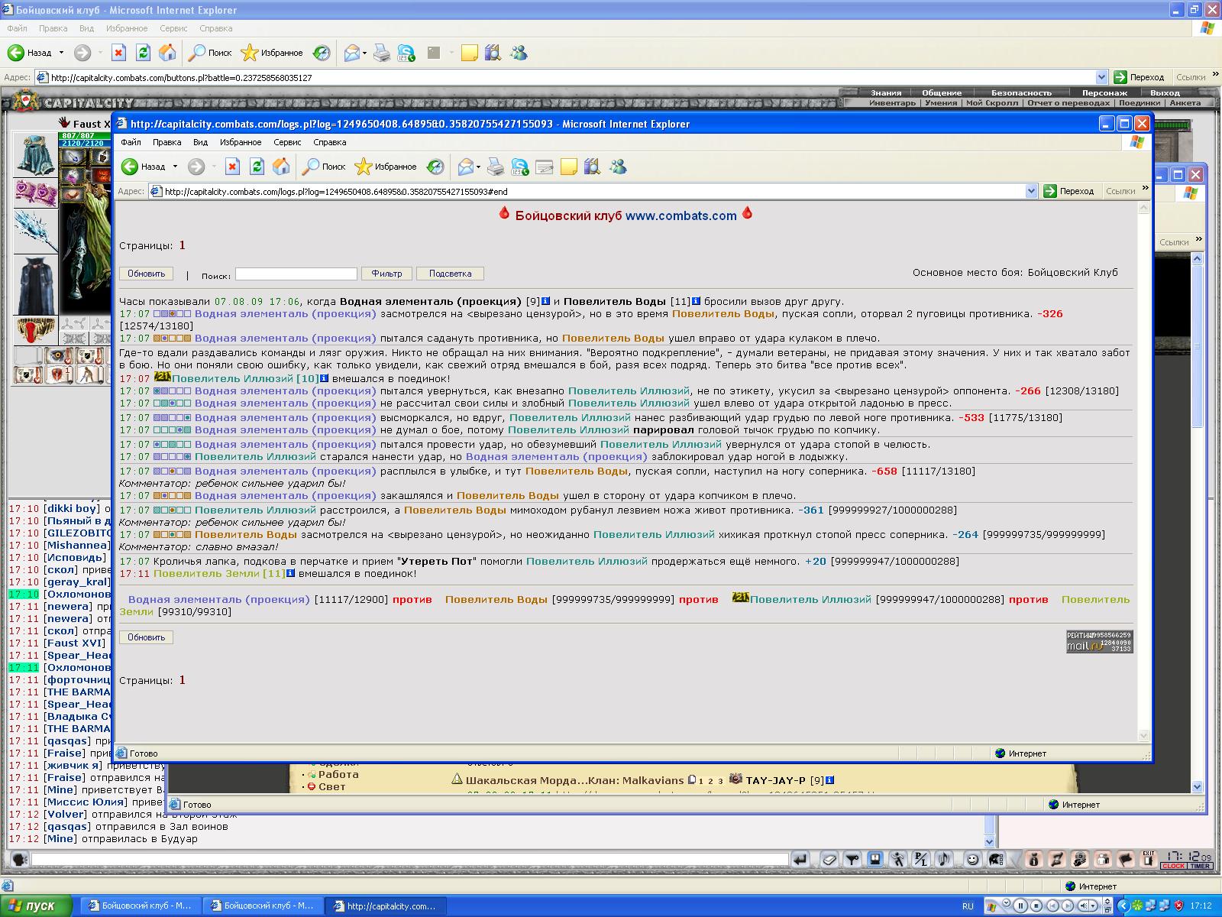Click Print icon in main background IE toolbar

382,53
